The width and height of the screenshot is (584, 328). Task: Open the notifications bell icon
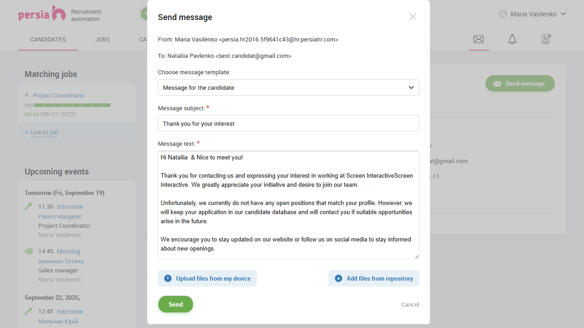[512, 39]
